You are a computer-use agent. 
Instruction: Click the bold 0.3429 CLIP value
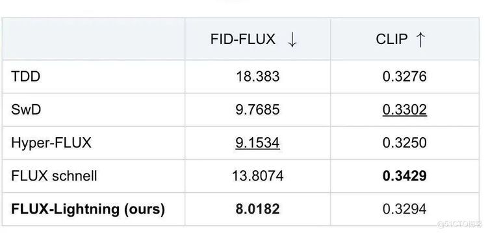click(405, 176)
